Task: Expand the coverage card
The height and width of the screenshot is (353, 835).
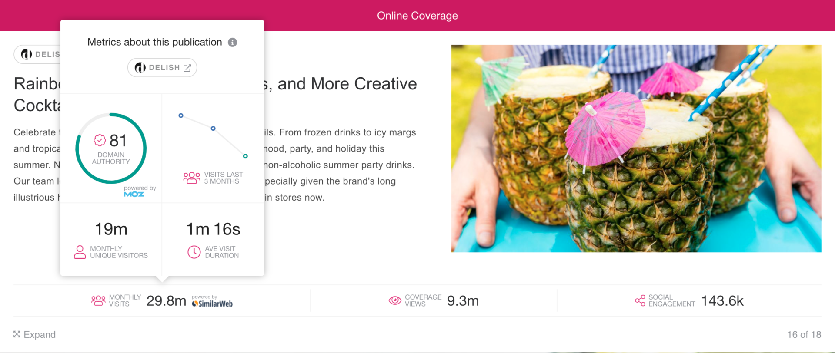Action: pos(35,334)
